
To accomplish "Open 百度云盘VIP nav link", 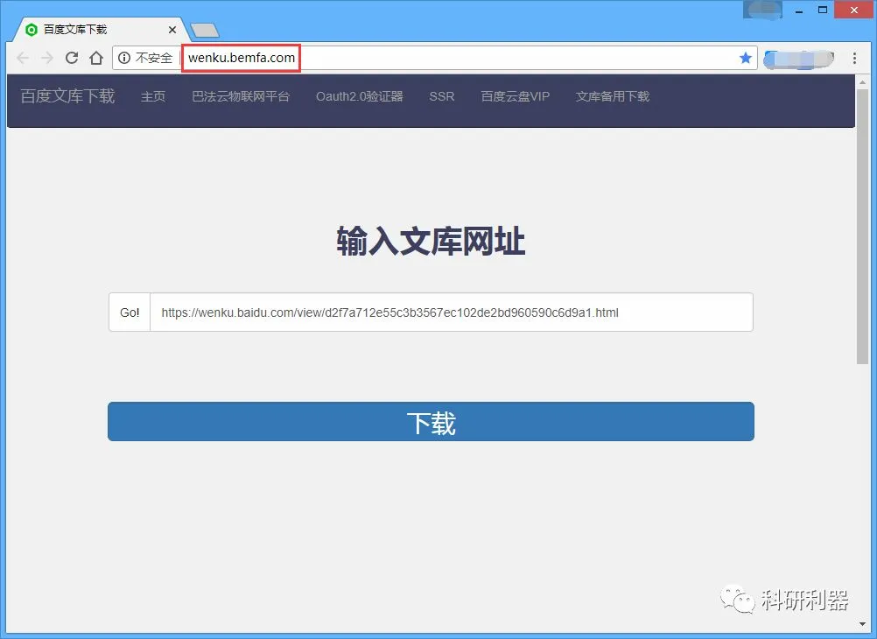I will click(516, 96).
